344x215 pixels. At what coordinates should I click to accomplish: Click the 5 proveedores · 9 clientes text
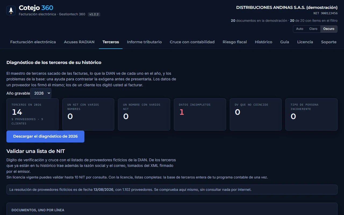[27, 121]
